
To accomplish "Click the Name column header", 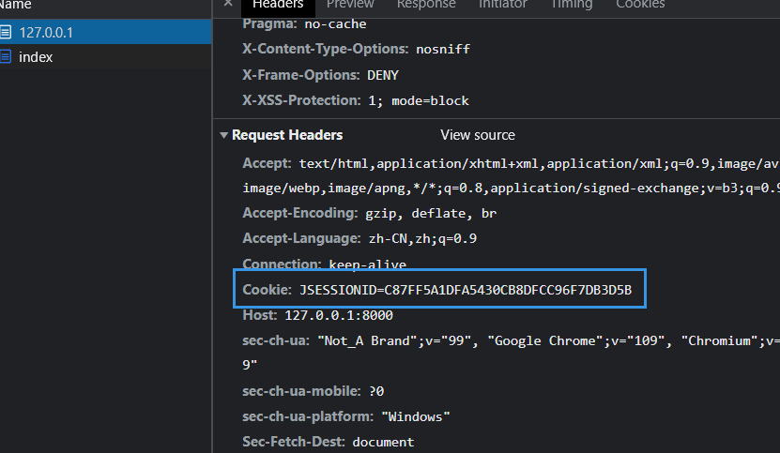I will [x=16, y=5].
